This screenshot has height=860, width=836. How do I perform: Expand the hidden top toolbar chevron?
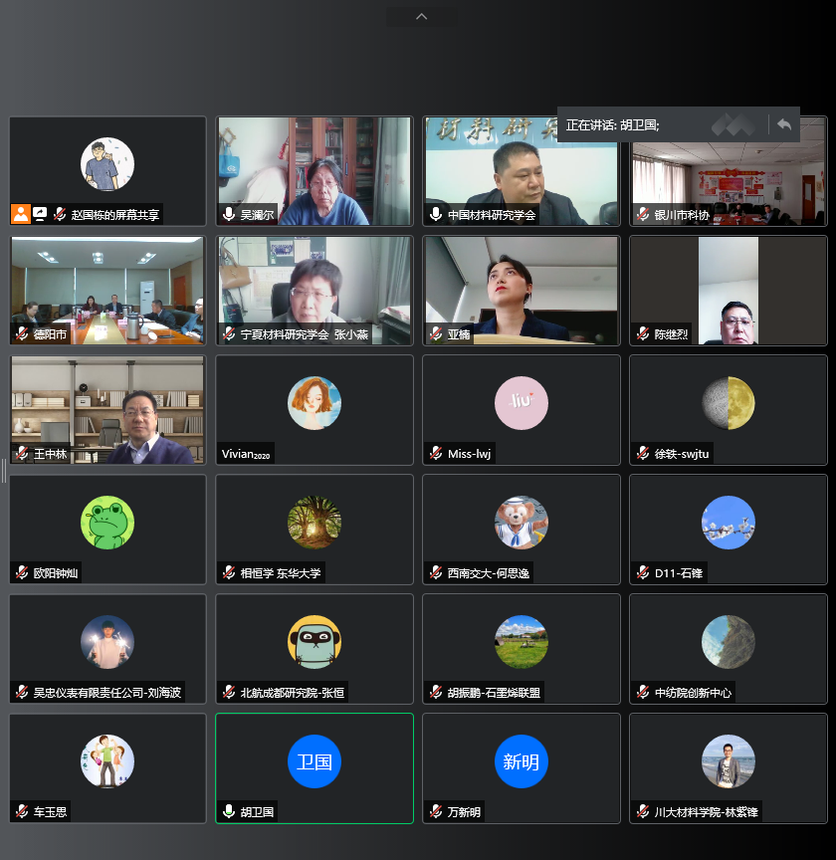coord(421,16)
